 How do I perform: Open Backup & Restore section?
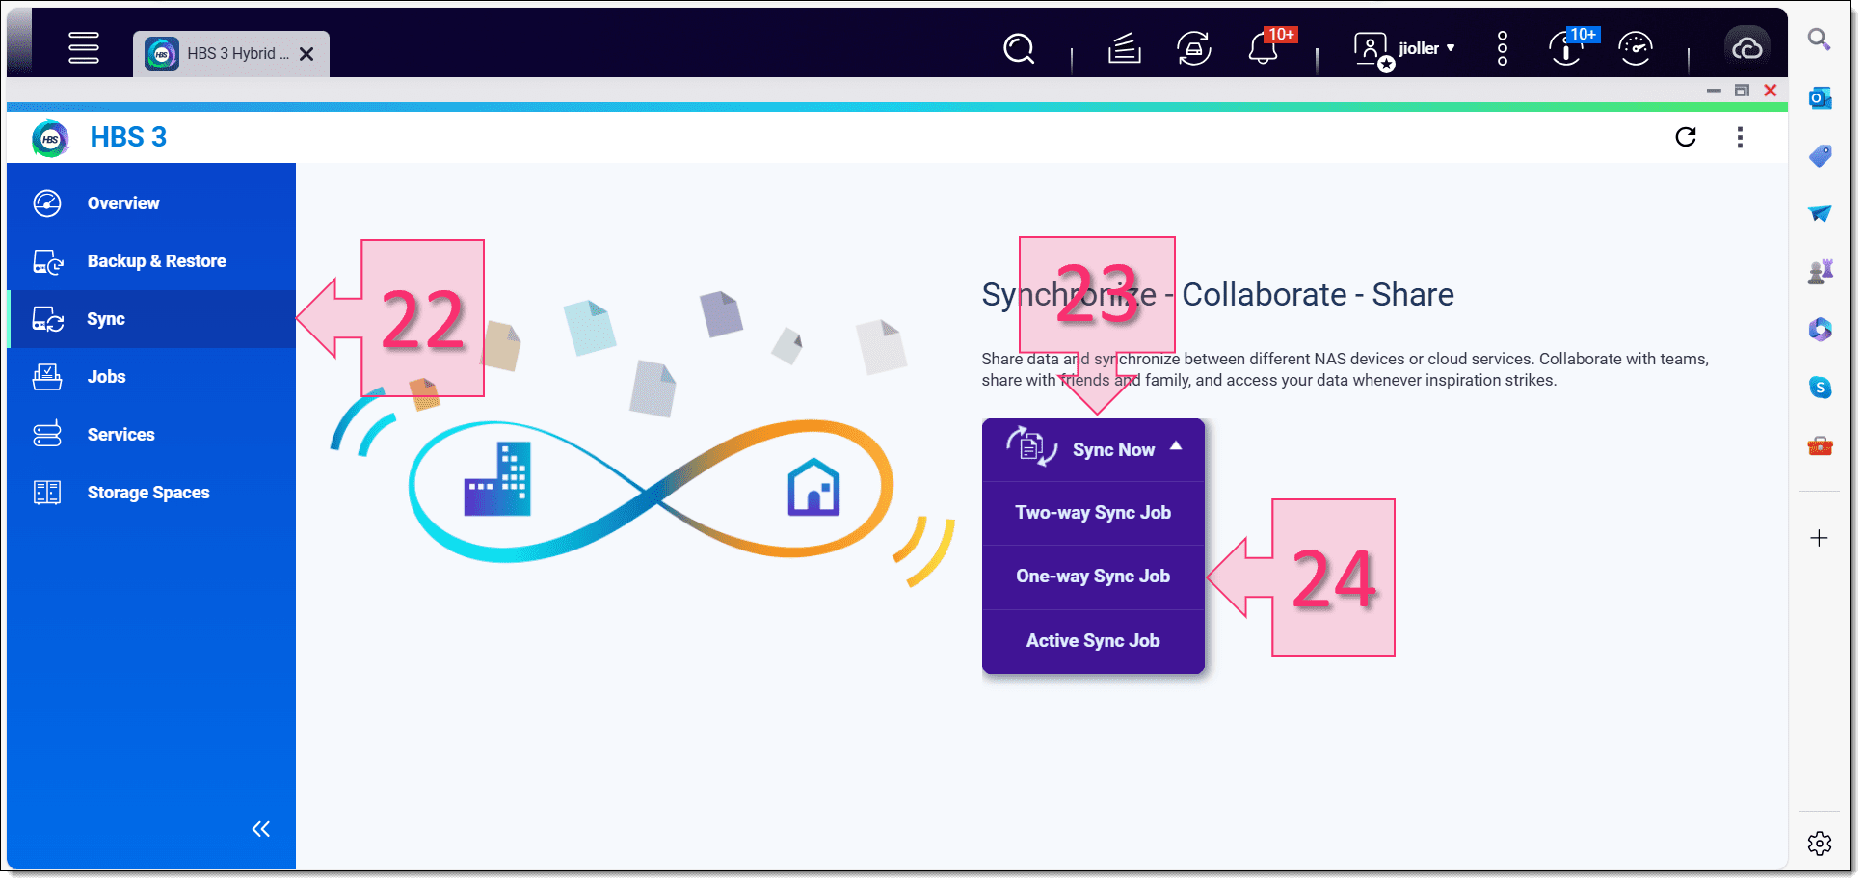(x=151, y=261)
